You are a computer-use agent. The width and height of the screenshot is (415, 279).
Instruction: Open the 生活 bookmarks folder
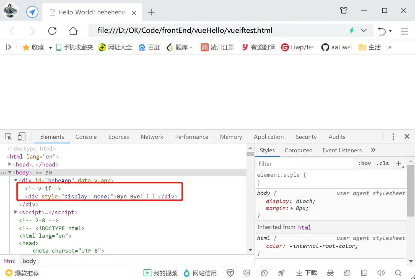point(370,47)
